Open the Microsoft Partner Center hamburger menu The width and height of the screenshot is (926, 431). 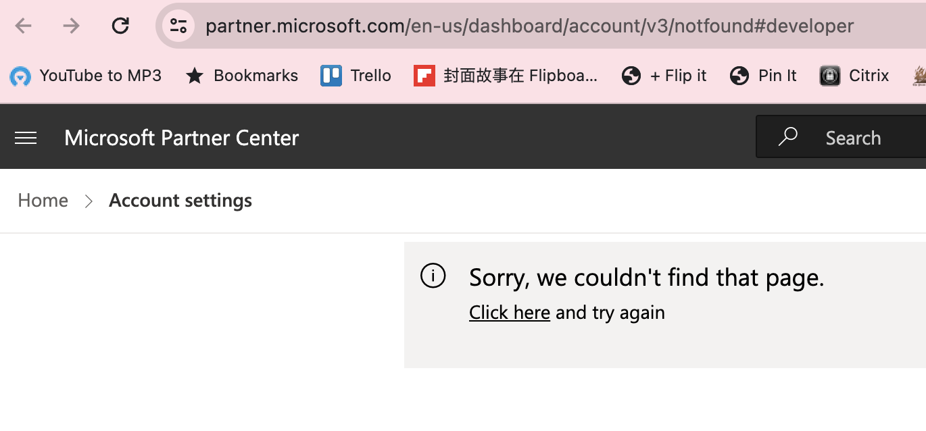(x=26, y=136)
